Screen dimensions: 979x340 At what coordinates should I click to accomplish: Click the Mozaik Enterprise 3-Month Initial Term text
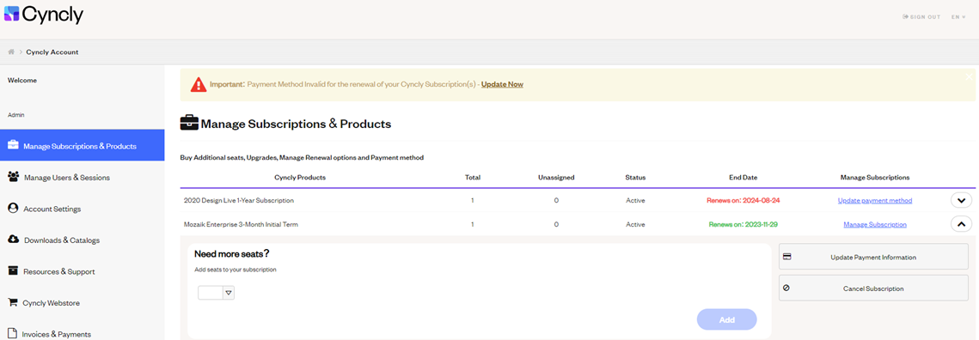pyautogui.click(x=241, y=224)
